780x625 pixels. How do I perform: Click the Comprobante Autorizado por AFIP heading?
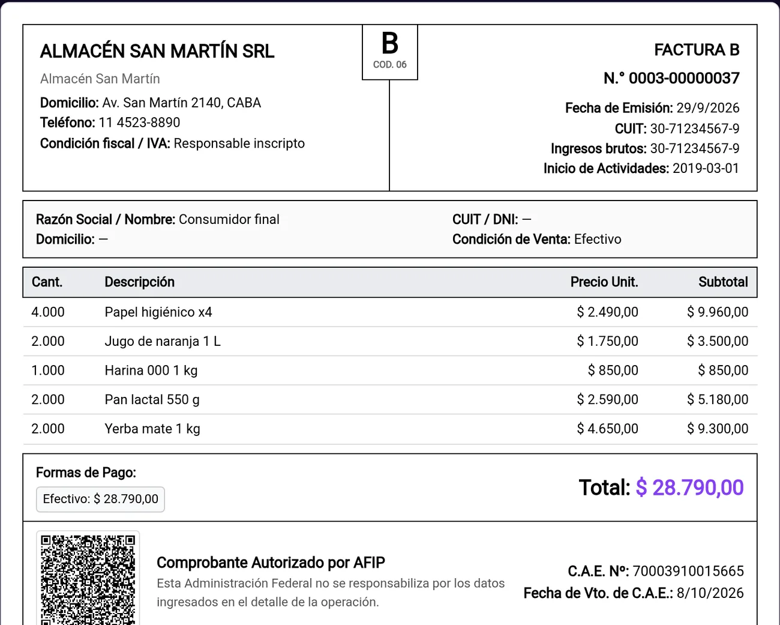coord(271,563)
